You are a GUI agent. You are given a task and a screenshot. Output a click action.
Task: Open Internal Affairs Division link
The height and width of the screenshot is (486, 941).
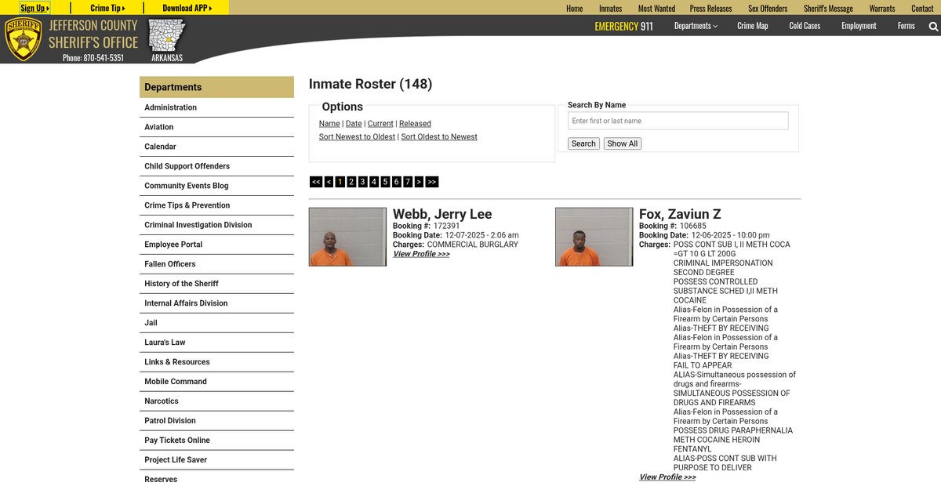tap(216, 303)
